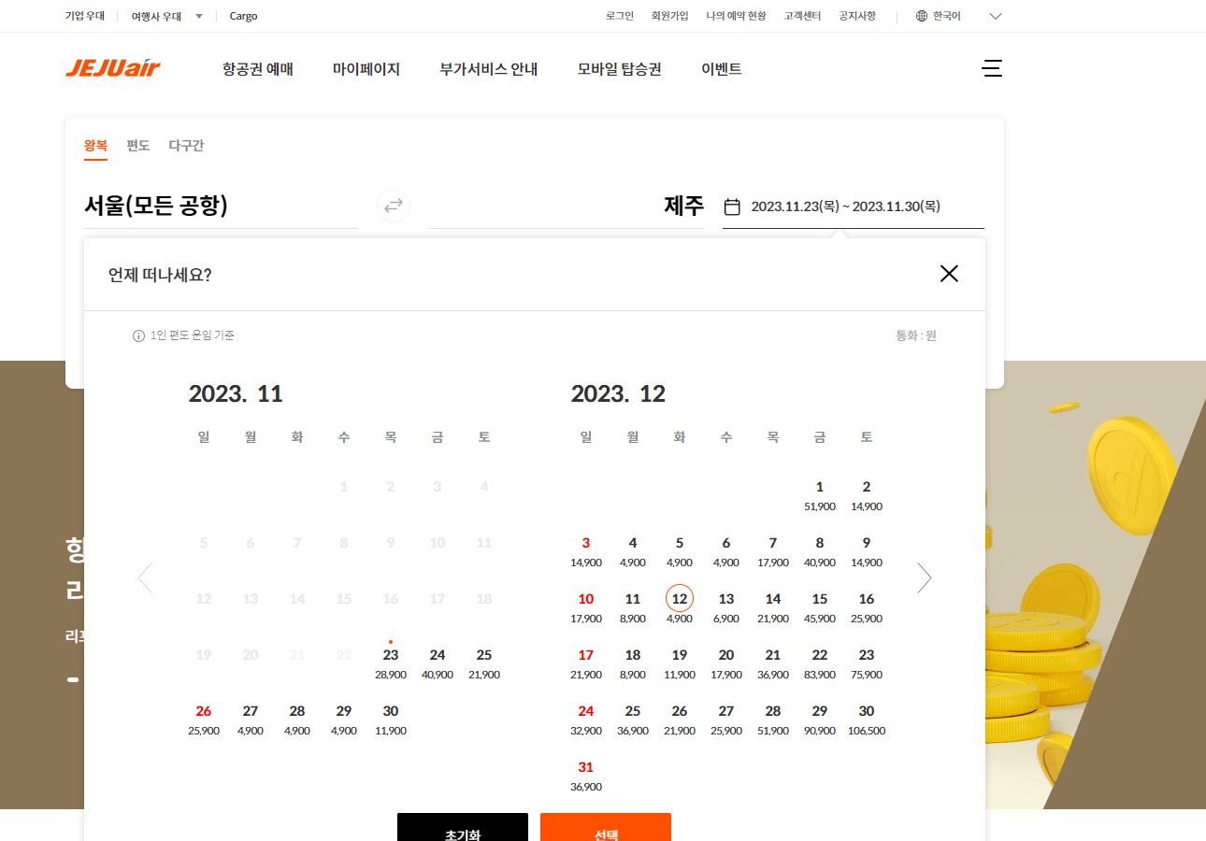Select December 13 priced 6,900
This screenshot has height=841, width=1206.
pyautogui.click(x=726, y=607)
